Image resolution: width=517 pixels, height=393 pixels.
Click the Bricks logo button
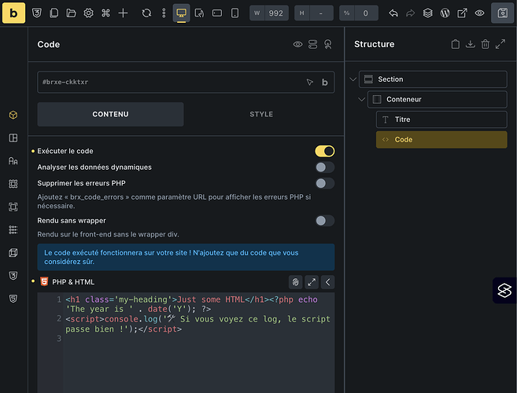point(13,13)
